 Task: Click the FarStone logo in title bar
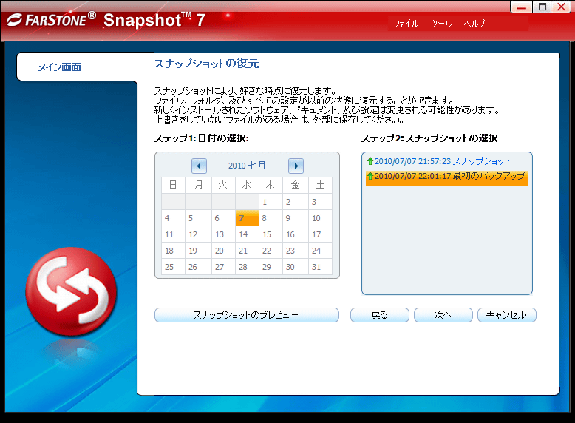[x=51, y=20]
